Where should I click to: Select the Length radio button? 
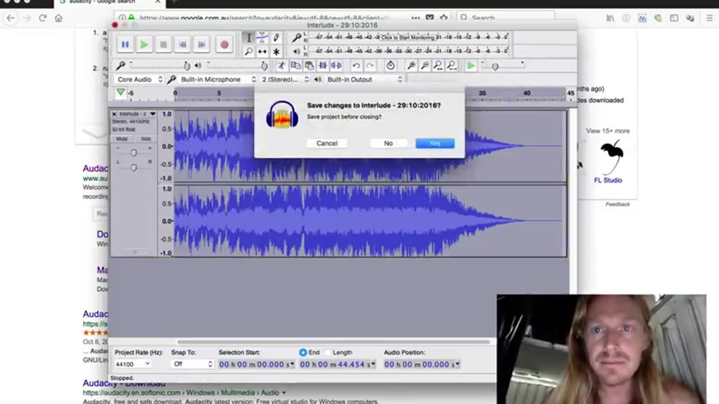pyautogui.click(x=328, y=352)
